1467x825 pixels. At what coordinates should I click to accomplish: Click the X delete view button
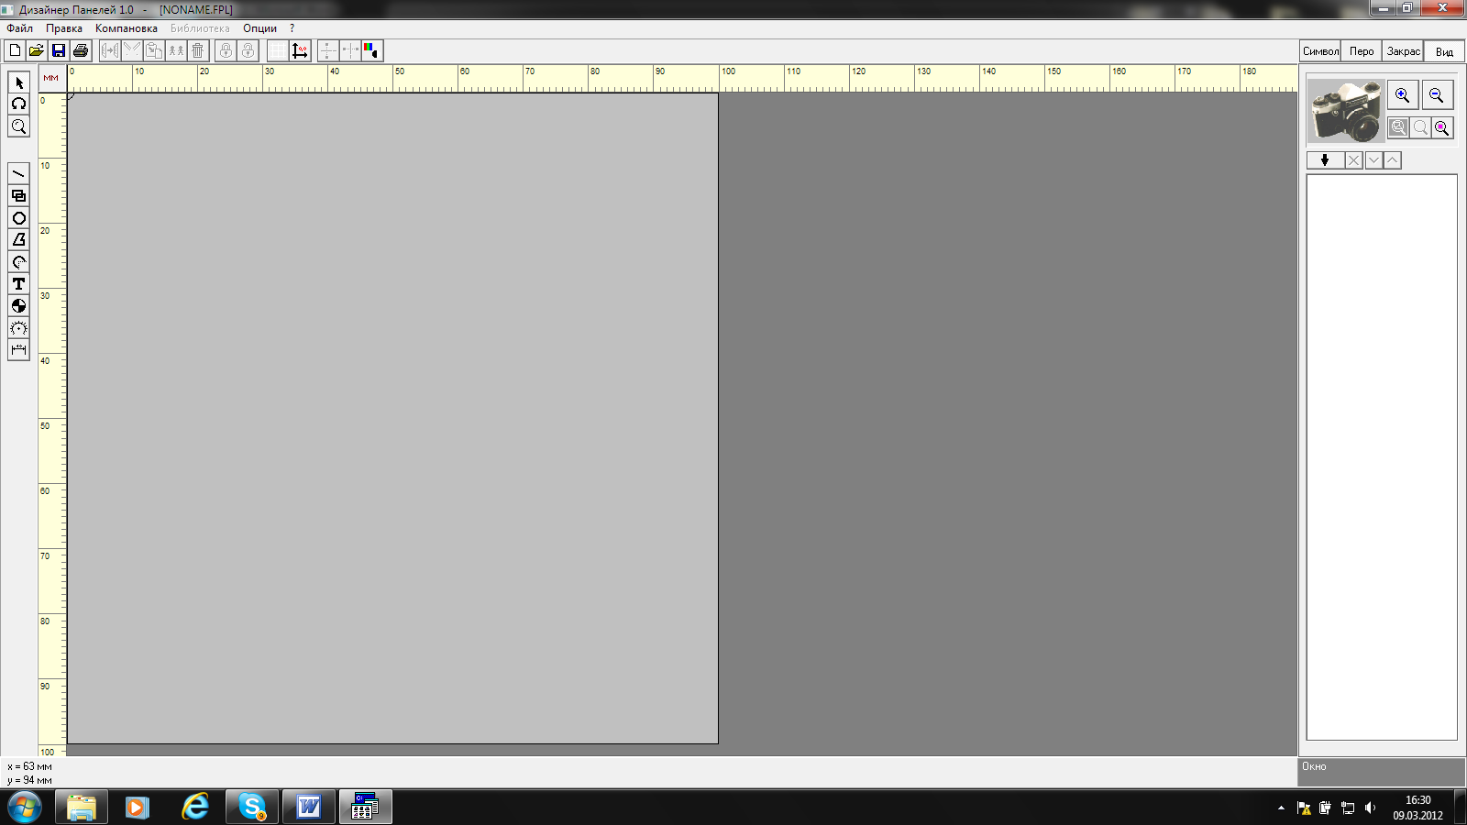point(1353,160)
